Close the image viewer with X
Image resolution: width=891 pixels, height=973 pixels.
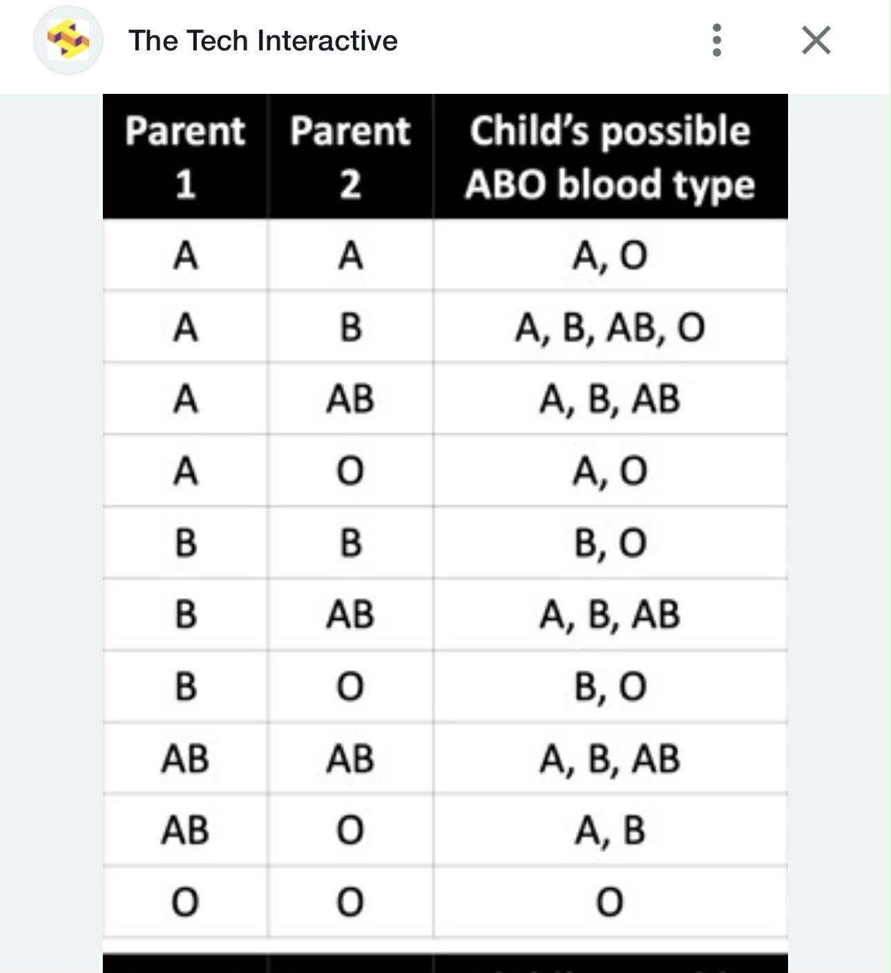click(816, 40)
